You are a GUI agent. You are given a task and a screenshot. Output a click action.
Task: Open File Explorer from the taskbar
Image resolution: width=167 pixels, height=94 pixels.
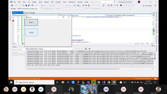[63, 82]
